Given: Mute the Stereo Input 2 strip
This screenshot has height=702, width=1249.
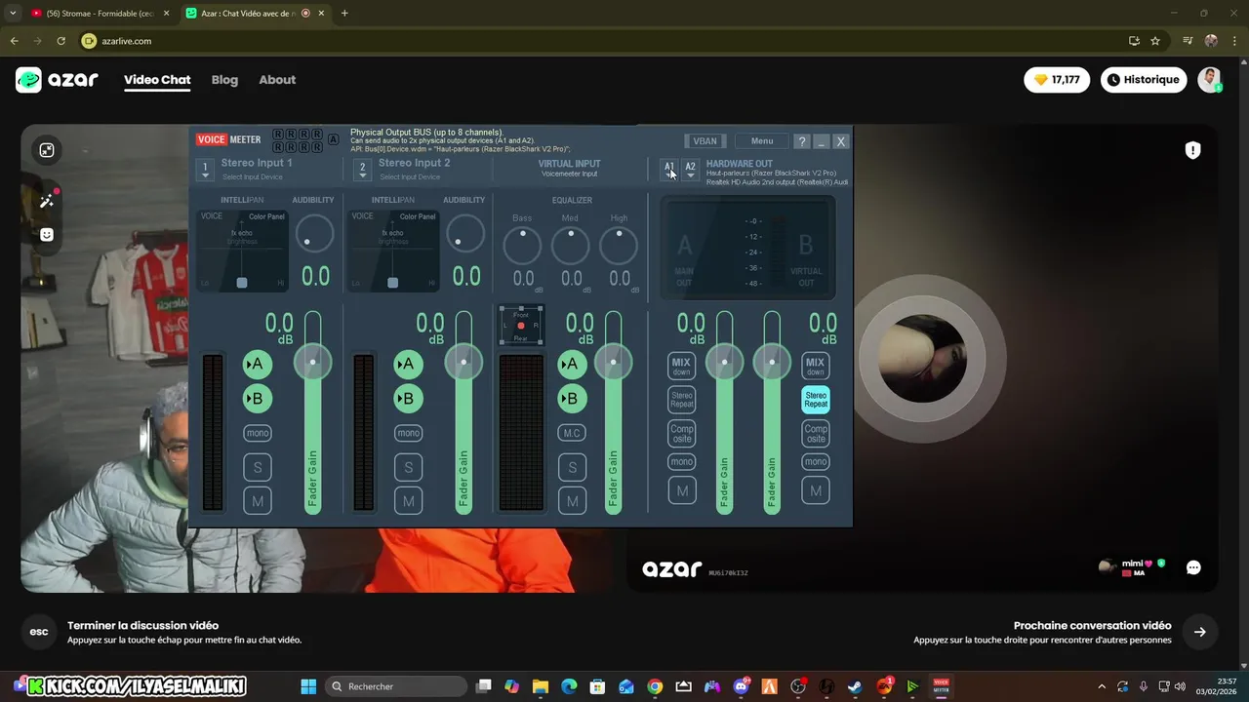Looking at the screenshot, I should 408,501.
